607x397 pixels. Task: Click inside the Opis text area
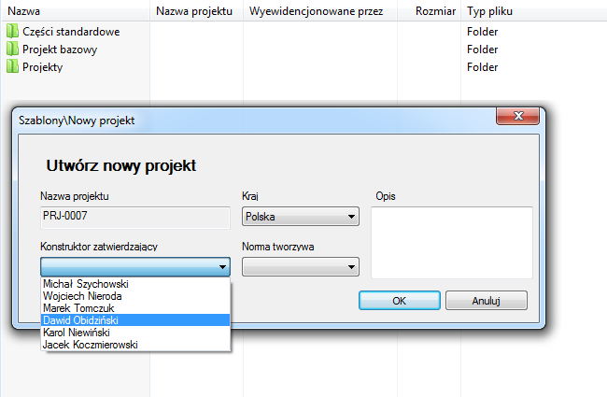[x=452, y=243]
